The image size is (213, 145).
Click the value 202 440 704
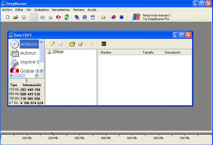pyautogui.click(x=30, y=90)
